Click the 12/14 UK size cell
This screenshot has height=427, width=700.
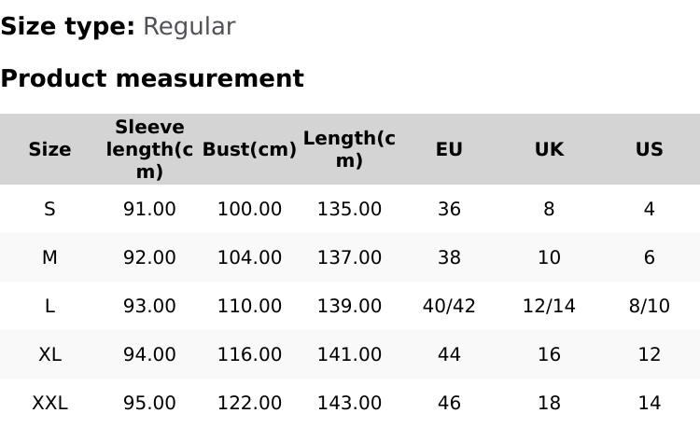(x=549, y=306)
